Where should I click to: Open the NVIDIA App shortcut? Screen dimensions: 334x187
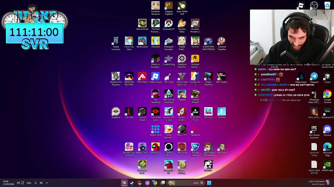[327, 166]
